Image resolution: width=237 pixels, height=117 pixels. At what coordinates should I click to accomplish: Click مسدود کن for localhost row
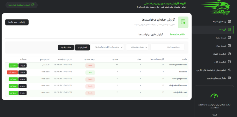click(12, 72)
